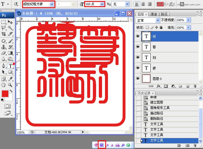Screen dimensions: 203x149
Task: Pick the Zoom magnifier tool
Action: [x=10, y=85]
